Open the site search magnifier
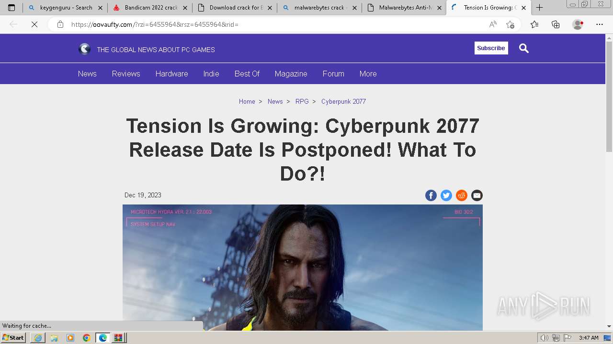613x344 pixels. point(524,48)
